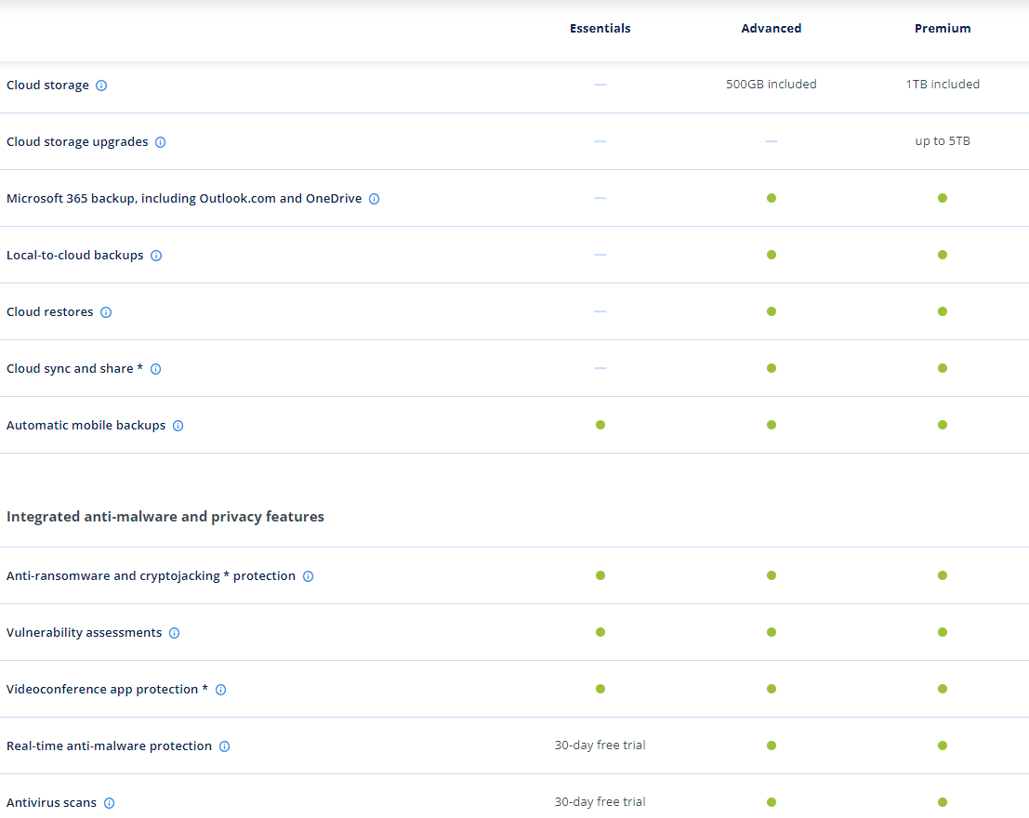This screenshot has height=818, width=1029.
Task: Show info for Local-to-cloud backups
Action: click(x=156, y=256)
